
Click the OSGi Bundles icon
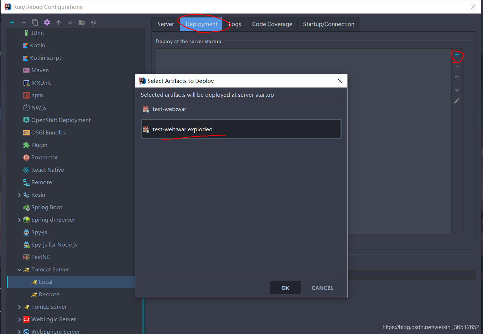(26, 133)
